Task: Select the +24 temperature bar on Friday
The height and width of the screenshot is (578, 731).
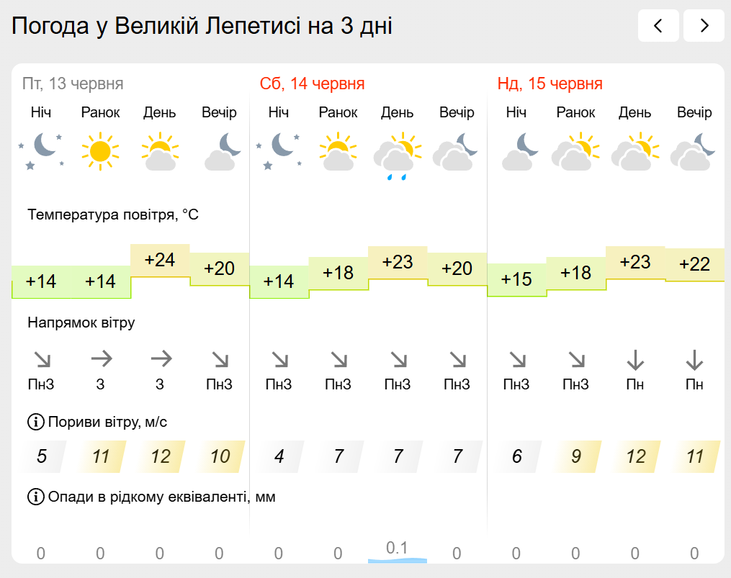Action: click(x=160, y=260)
